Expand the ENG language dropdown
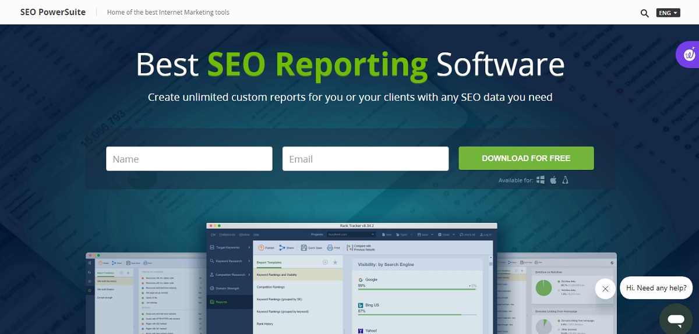The height and width of the screenshot is (334, 699). (668, 12)
